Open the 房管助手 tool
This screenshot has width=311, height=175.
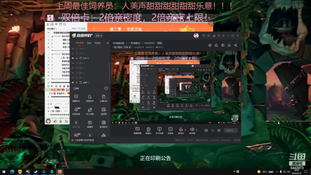[x=90, y=98]
